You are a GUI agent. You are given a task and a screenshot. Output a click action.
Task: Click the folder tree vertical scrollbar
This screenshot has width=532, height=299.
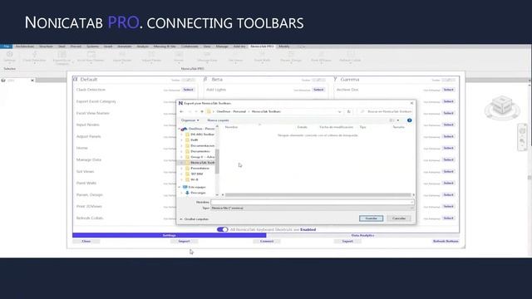217,161
